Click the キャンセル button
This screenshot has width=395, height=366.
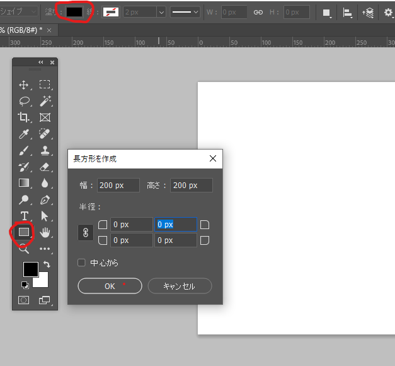pyautogui.click(x=180, y=286)
